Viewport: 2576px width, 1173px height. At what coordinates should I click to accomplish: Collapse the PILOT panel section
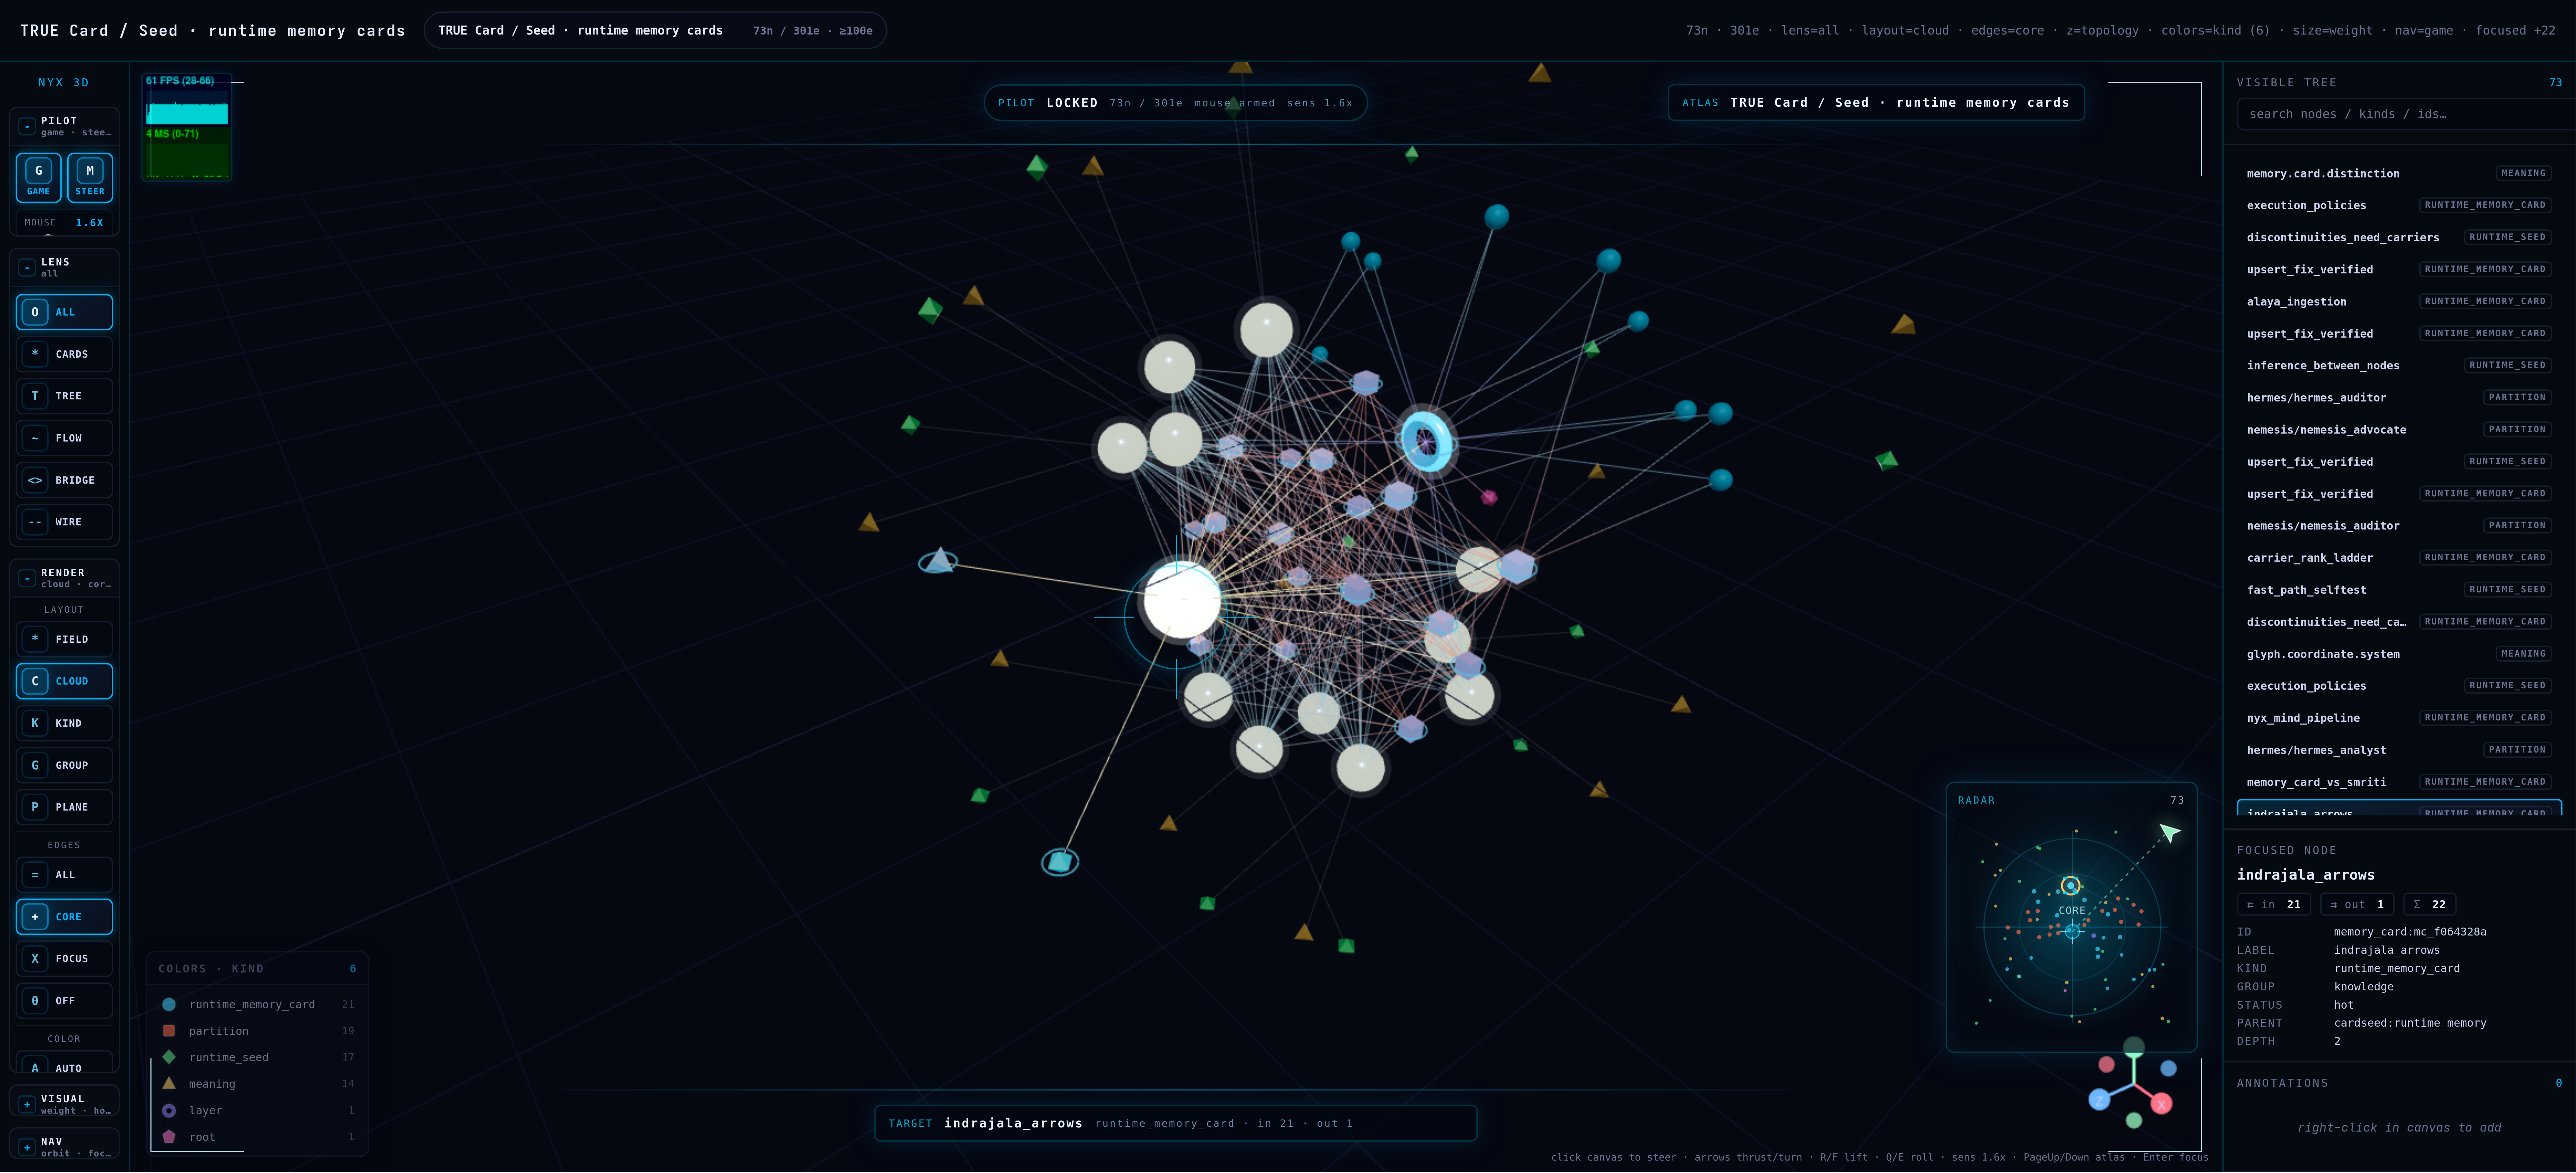(x=27, y=126)
